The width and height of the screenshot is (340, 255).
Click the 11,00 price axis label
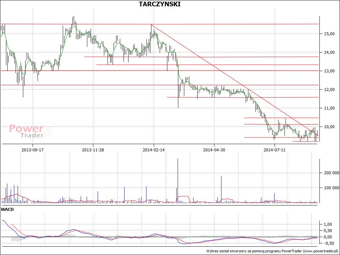coord(329,108)
